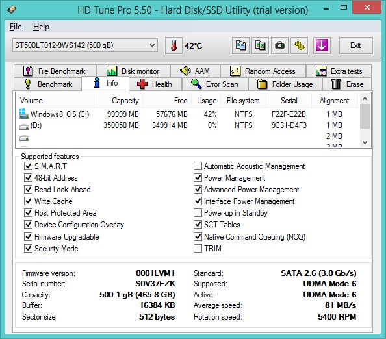This screenshot has width=386, height=339.
Task: Sort by the Free column header
Action: tap(167, 101)
